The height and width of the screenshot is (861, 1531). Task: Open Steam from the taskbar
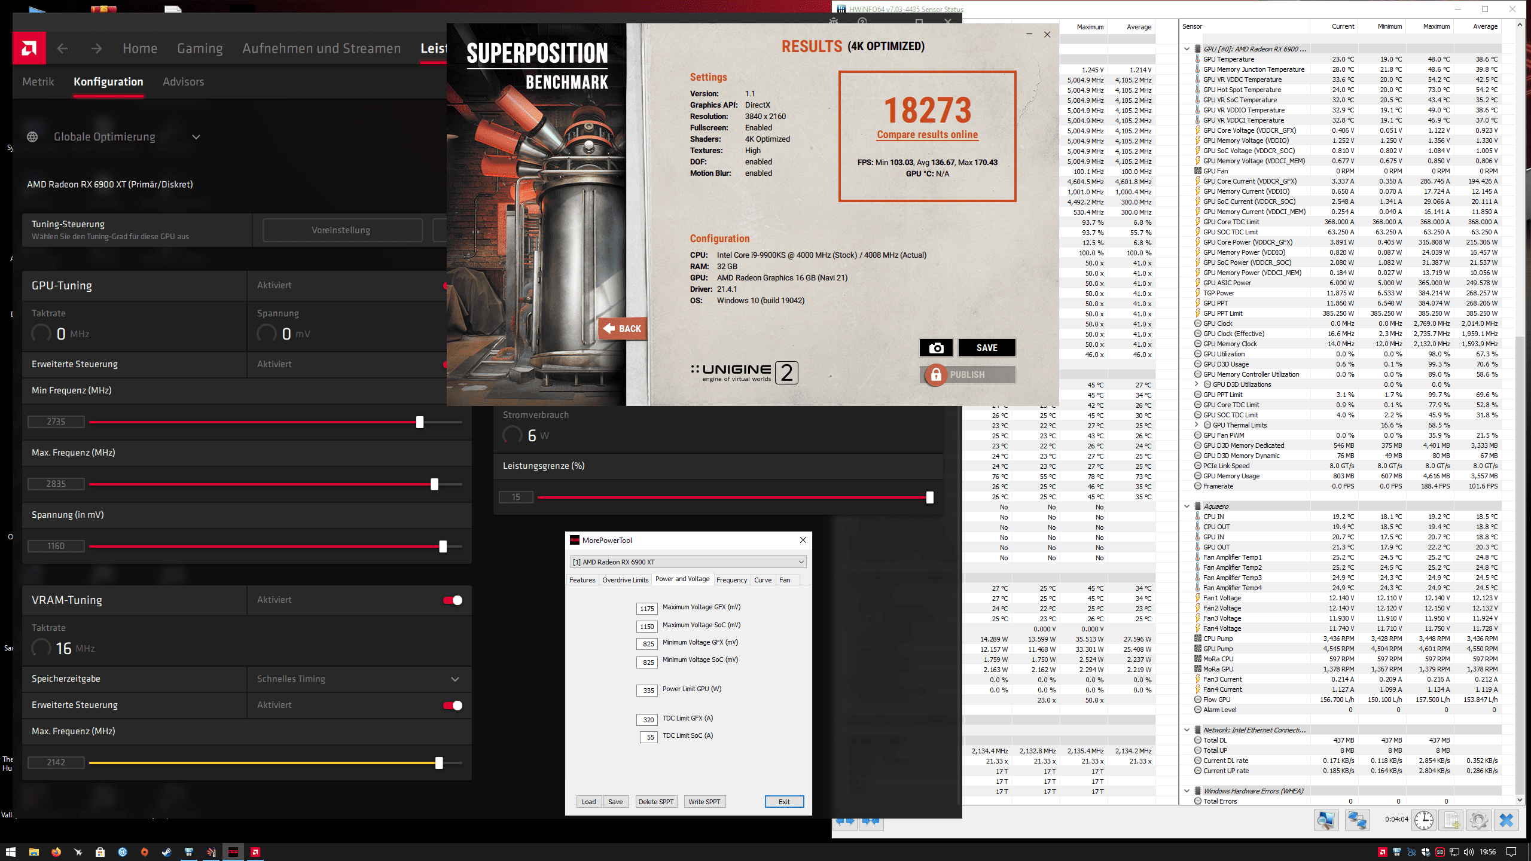pos(167,852)
